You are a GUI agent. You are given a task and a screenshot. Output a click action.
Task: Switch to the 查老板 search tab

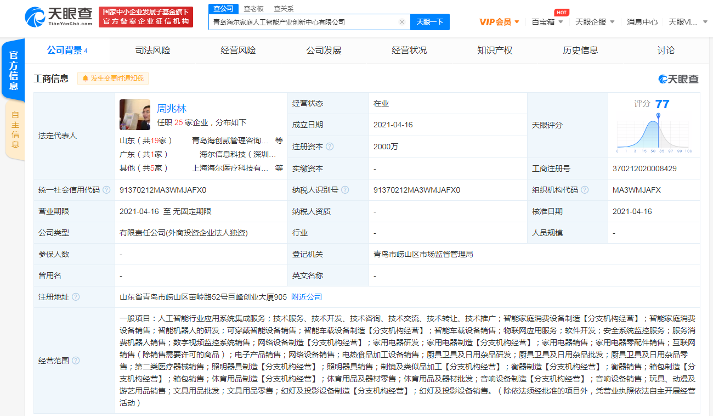pyautogui.click(x=253, y=8)
